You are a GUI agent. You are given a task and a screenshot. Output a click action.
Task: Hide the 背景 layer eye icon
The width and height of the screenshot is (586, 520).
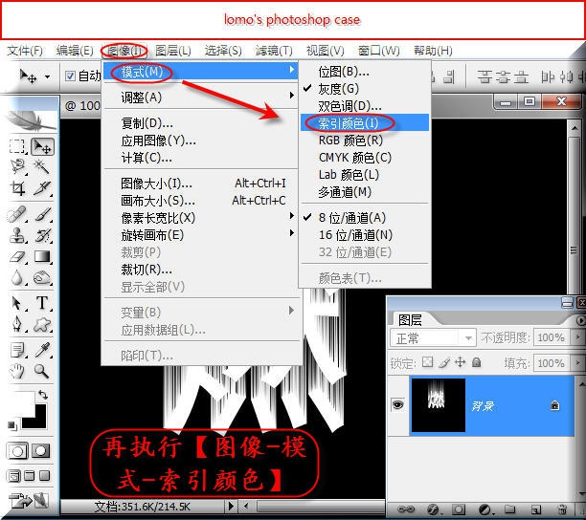click(x=398, y=405)
